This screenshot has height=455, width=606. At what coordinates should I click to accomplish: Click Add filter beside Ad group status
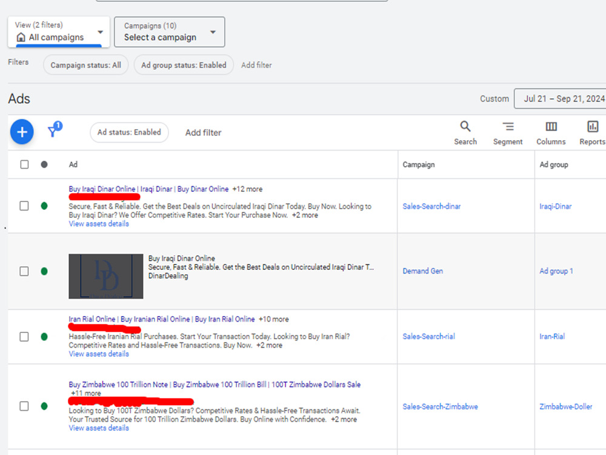256,65
